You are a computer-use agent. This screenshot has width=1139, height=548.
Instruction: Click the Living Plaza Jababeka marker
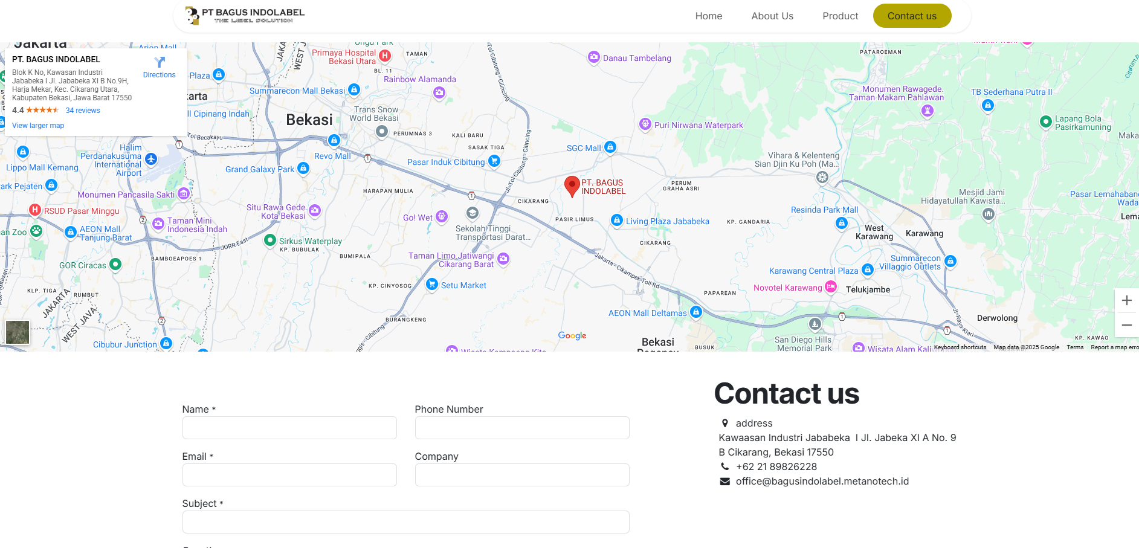click(617, 220)
